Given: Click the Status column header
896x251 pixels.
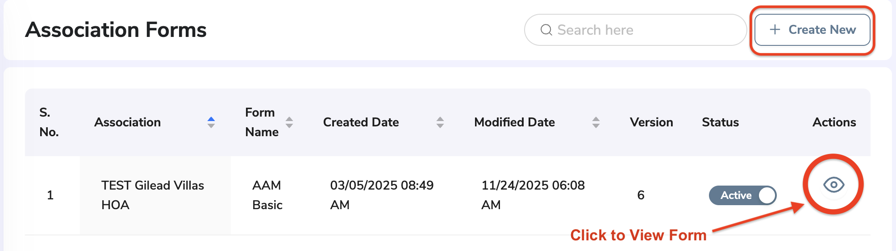Looking at the screenshot, I should (721, 122).
